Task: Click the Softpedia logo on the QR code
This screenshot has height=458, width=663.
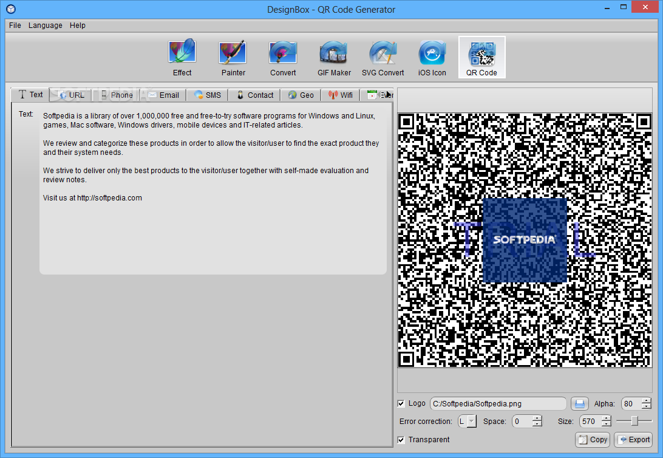Action: point(525,240)
